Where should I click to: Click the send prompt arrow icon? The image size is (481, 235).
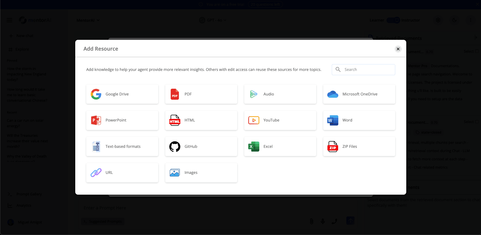tap(350, 220)
